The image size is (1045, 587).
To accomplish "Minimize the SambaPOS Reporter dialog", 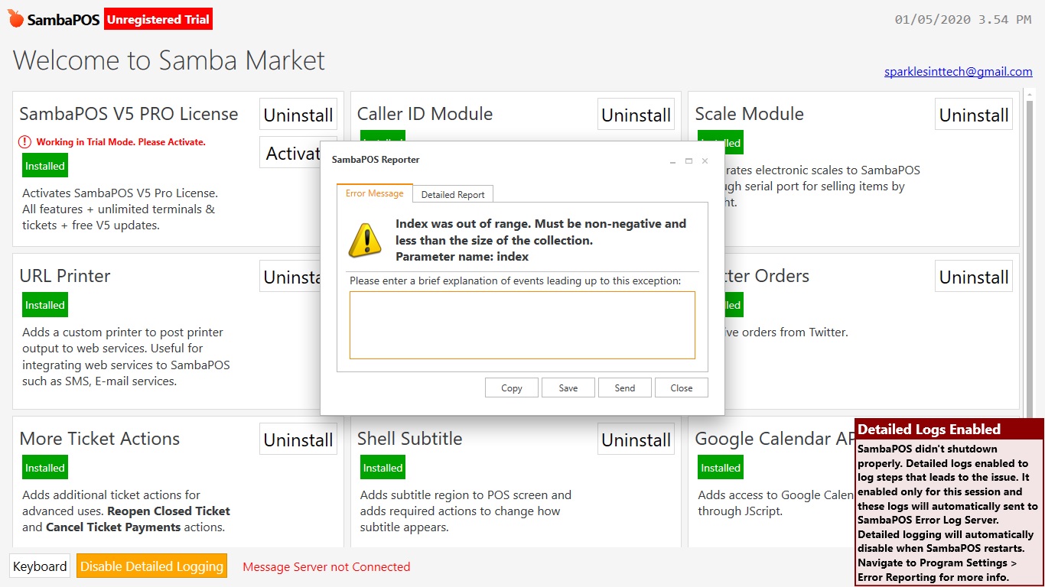I will click(x=672, y=161).
